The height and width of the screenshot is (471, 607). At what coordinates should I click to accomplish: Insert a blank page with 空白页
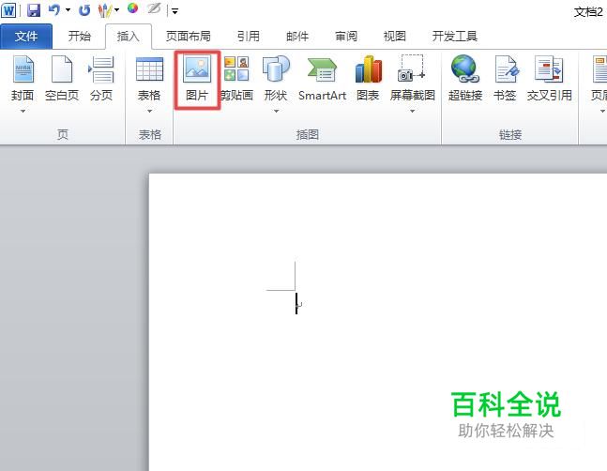pyautogui.click(x=62, y=79)
